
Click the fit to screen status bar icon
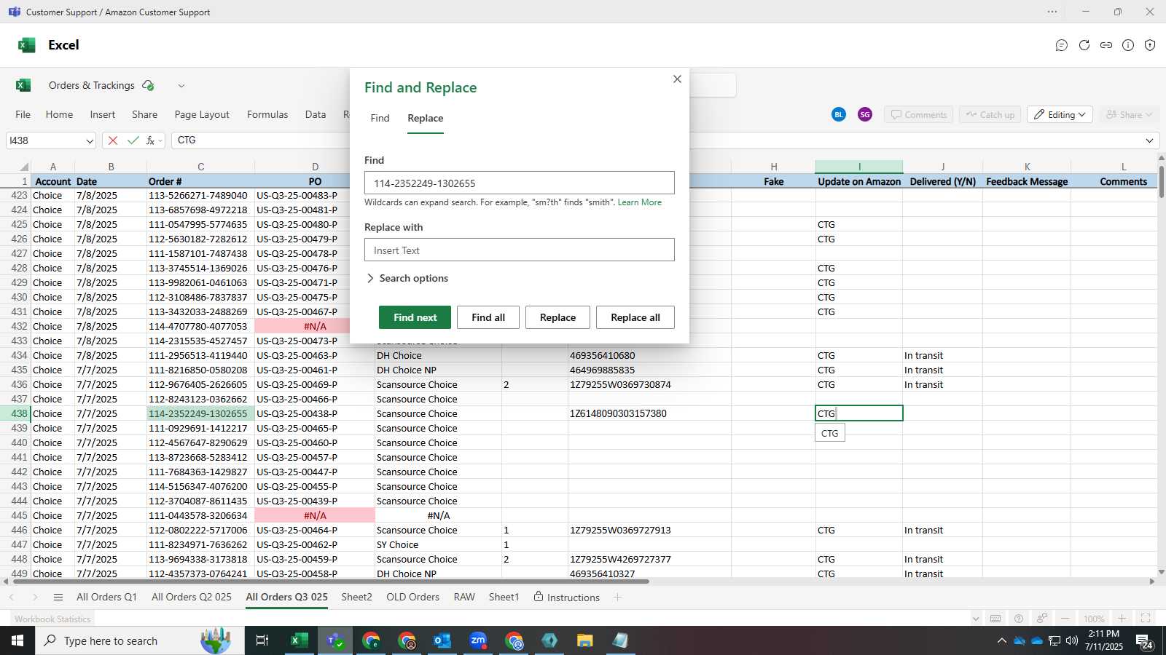point(1146,619)
